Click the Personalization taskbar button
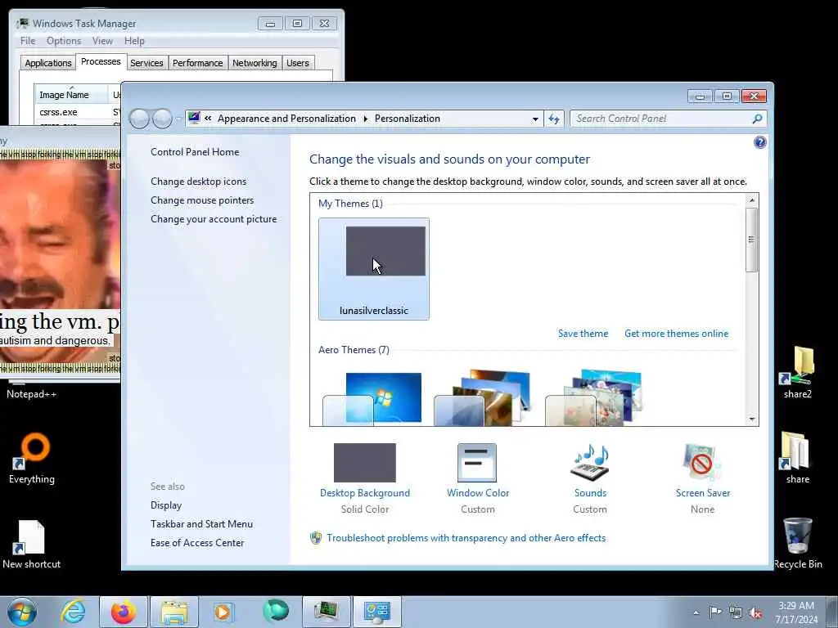The image size is (838, 628). pos(376,612)
